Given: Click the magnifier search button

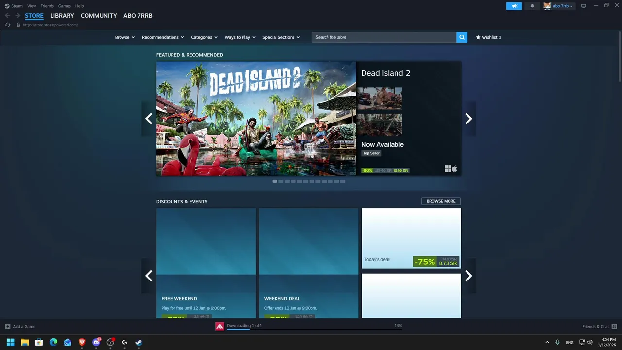Looking at the screenshot, I should pyautogui.click(x=462, y=37).
